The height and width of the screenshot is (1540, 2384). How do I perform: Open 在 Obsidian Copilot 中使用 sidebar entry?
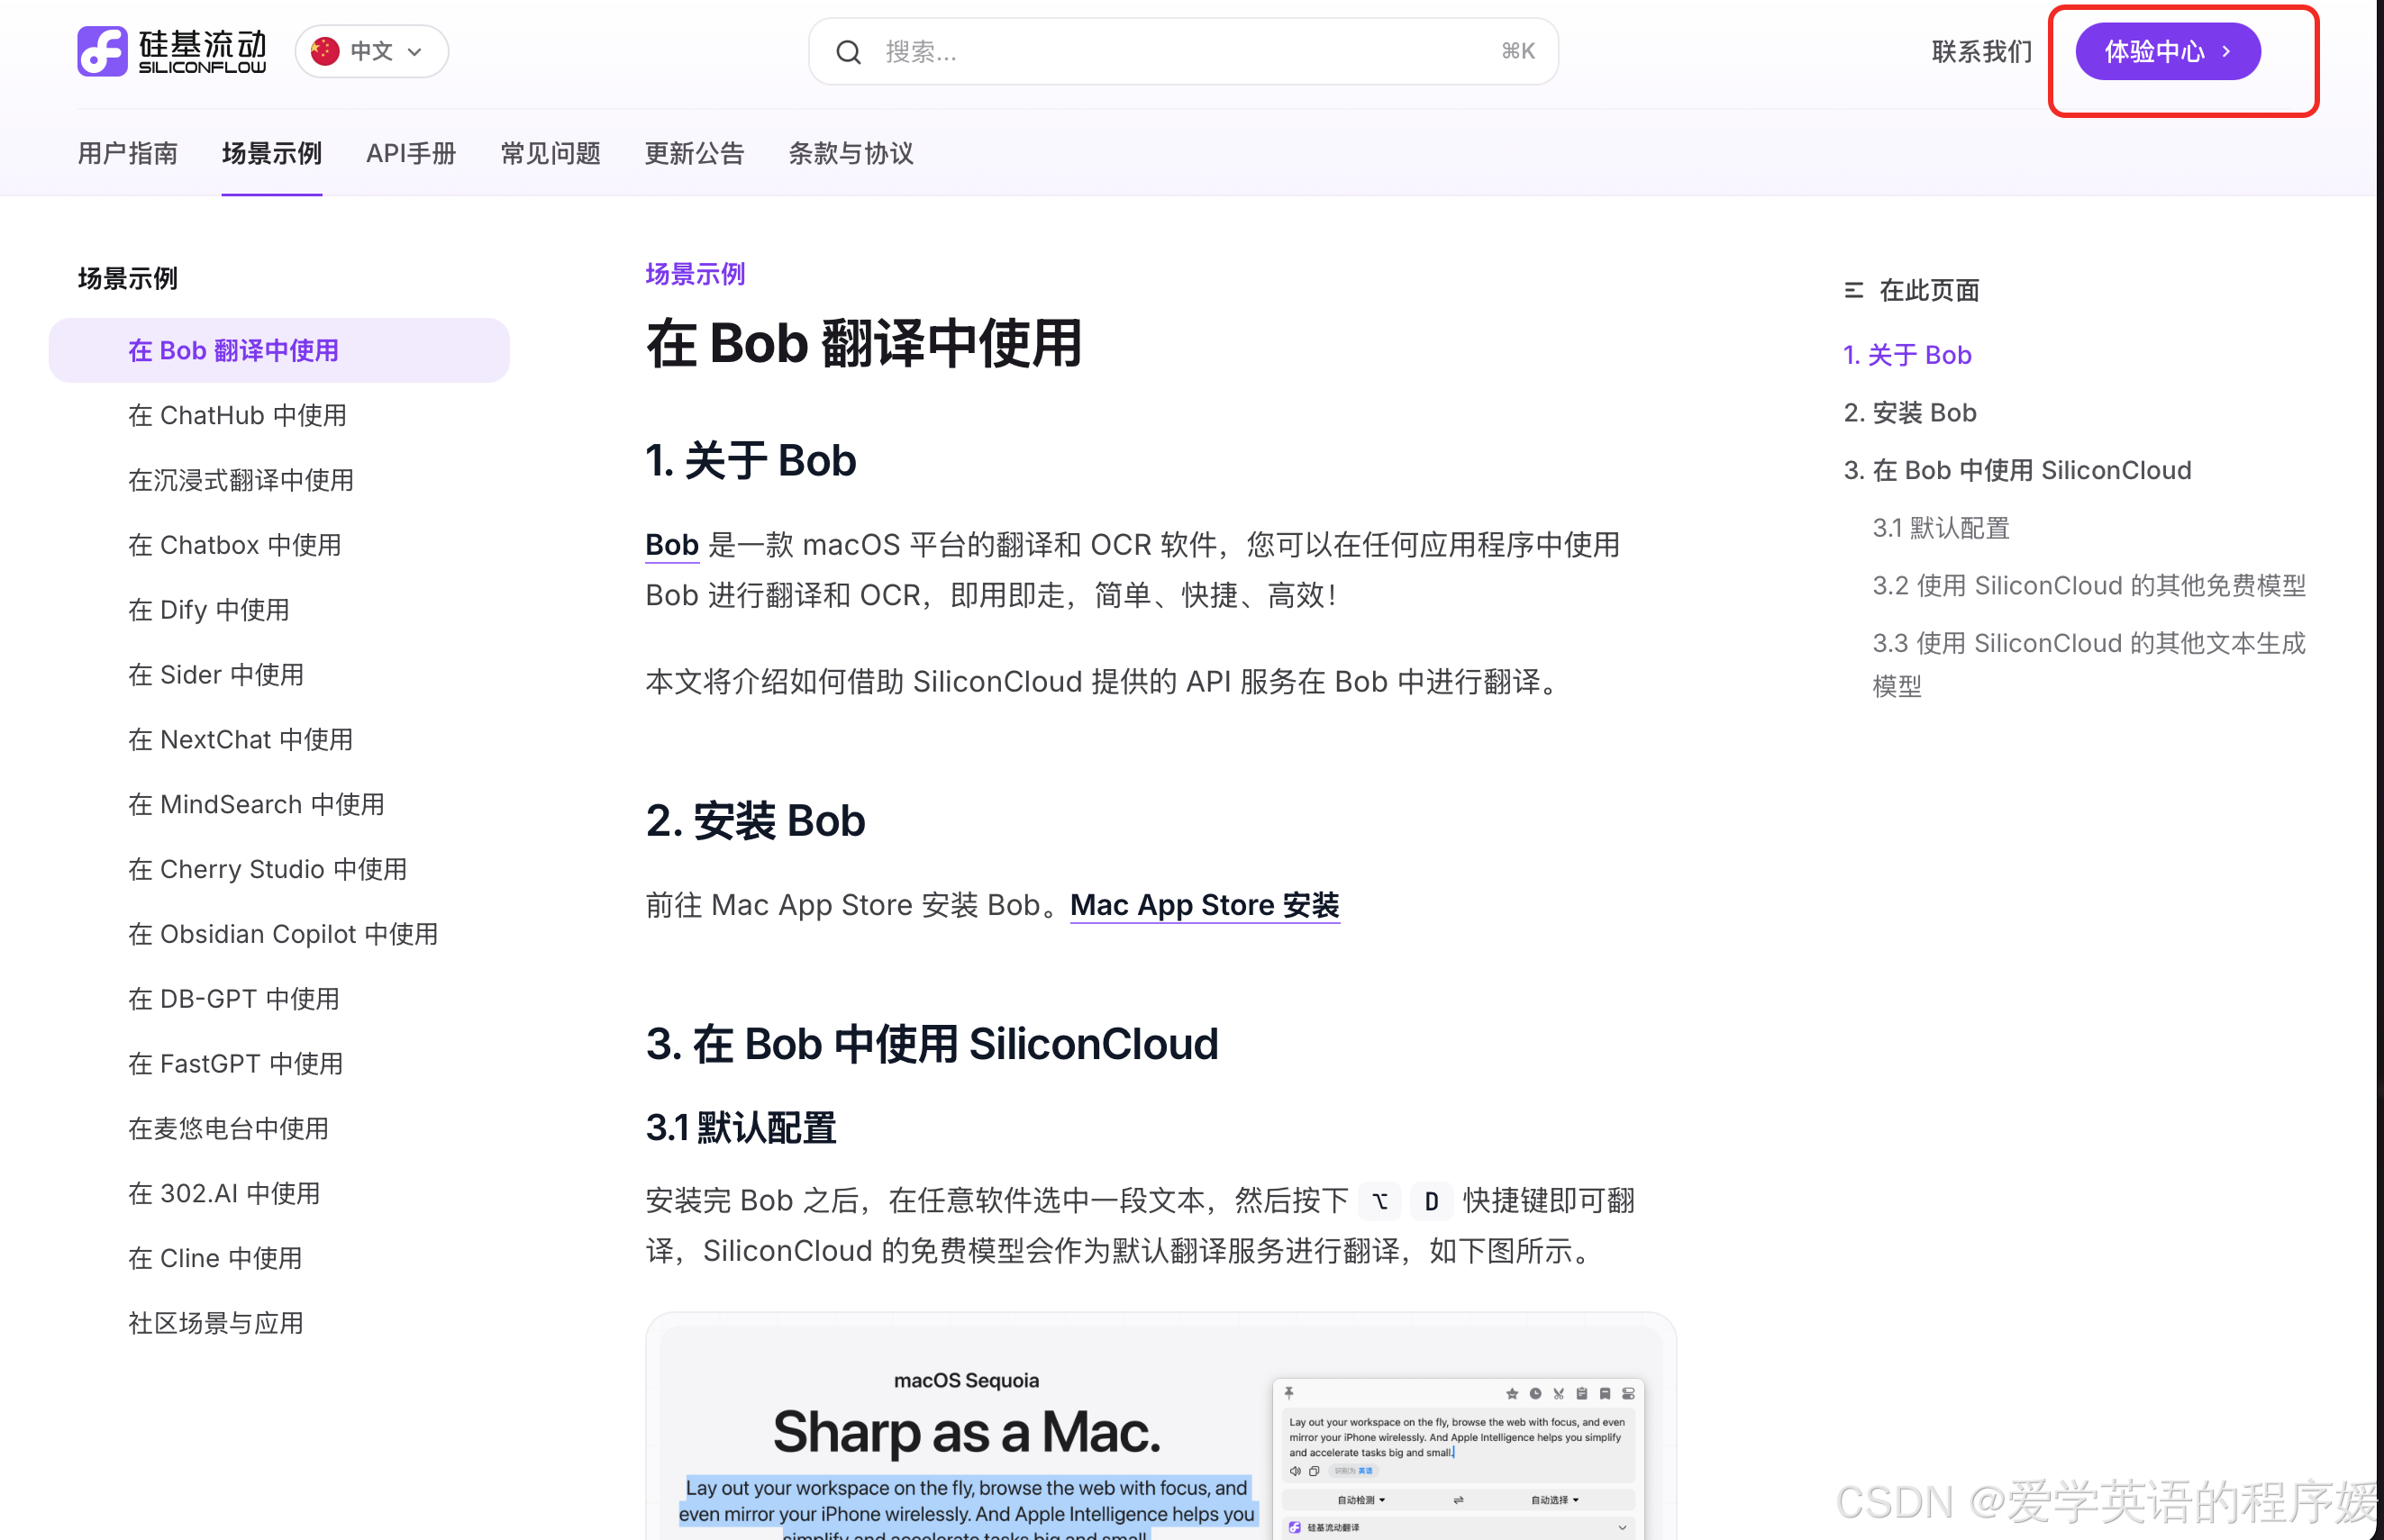(x=283, y=934)
